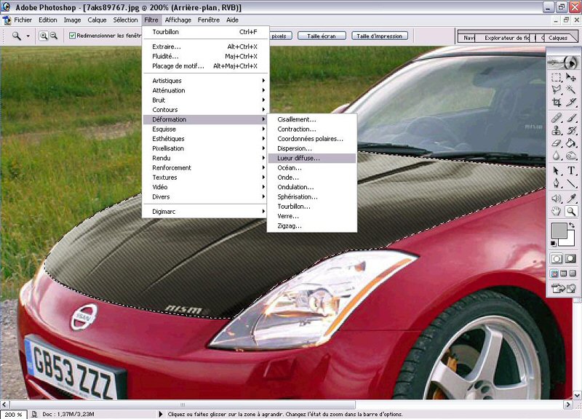Open the tool preset picker dropdown arrow
Viewport: 582px width, 419px height.
[x=28, y=36]
